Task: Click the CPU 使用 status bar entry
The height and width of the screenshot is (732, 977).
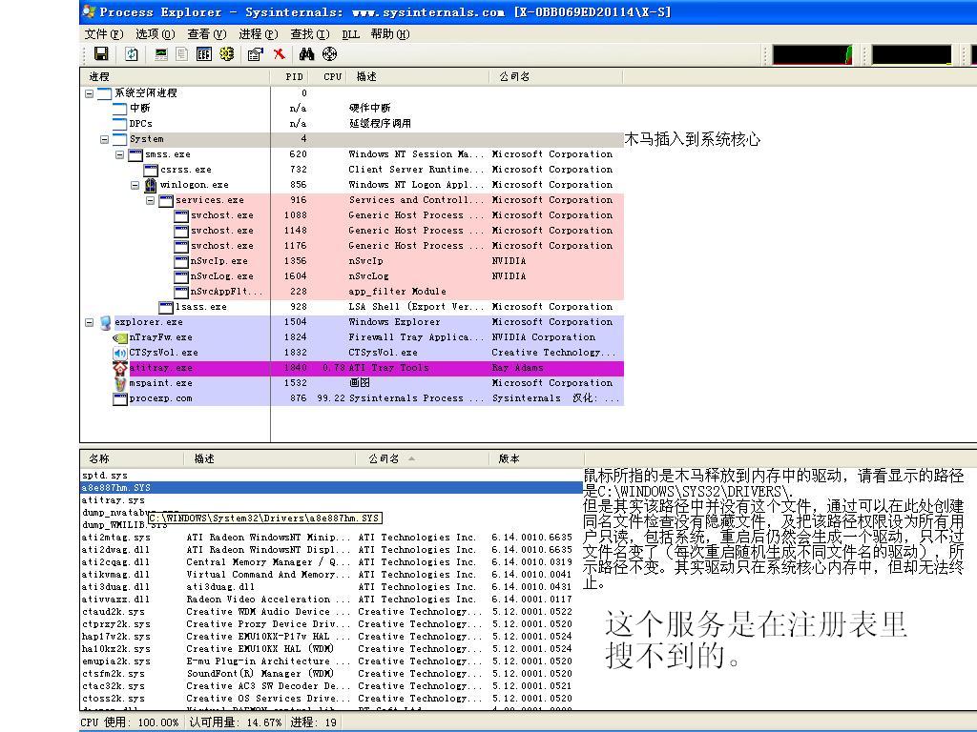Action: 130,722
